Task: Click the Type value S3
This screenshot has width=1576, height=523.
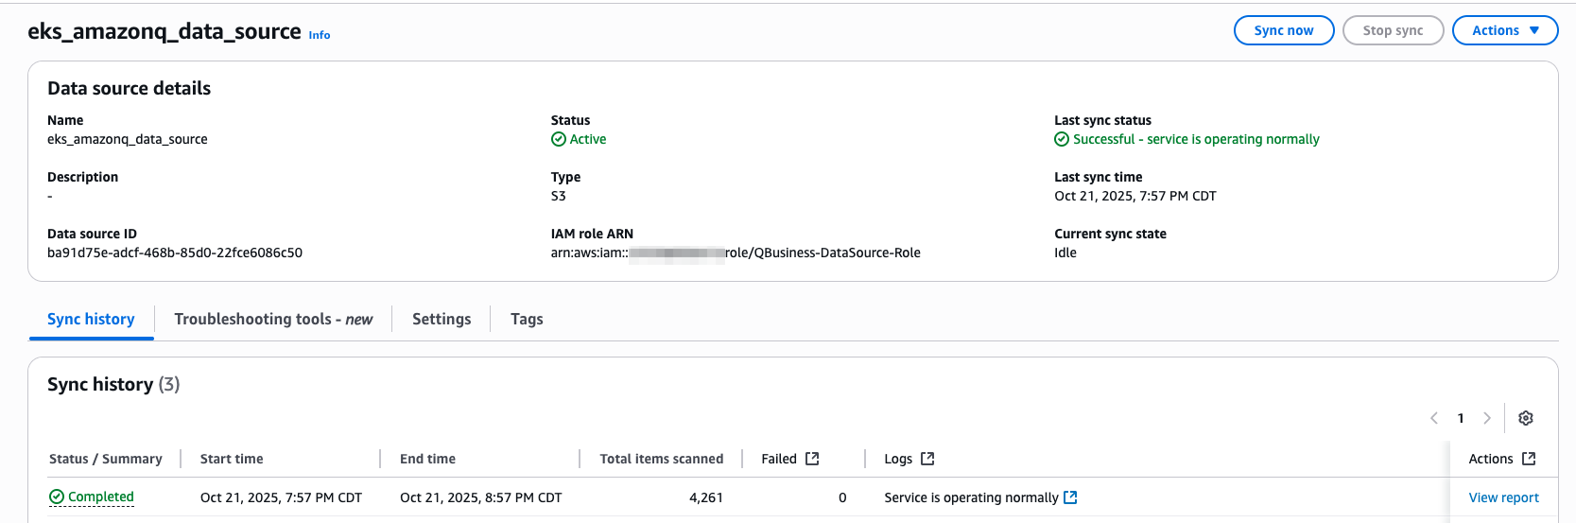Action: [x=559, y=196]
